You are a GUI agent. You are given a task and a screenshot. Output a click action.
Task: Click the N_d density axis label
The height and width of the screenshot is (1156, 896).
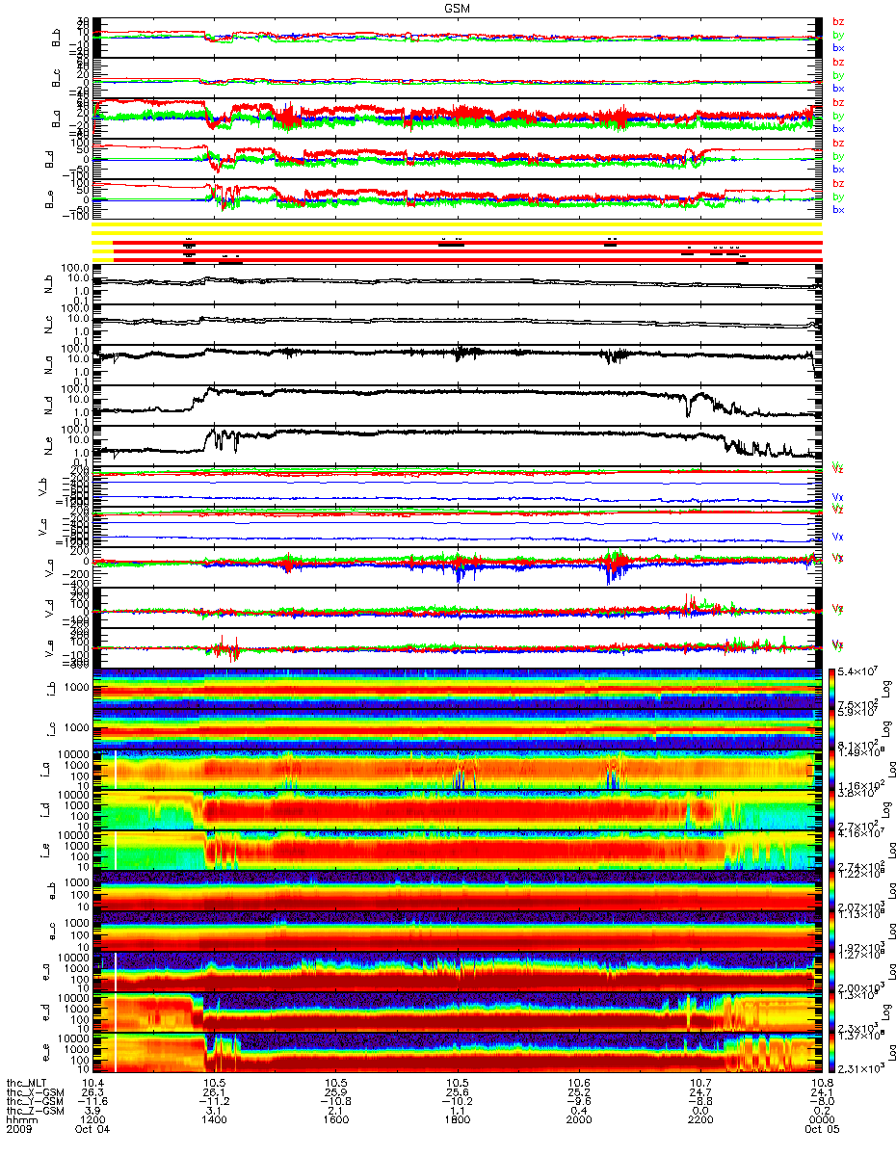click(x=46, y=407)
